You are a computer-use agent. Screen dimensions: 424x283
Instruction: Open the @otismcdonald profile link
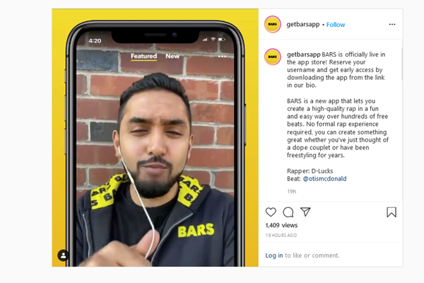[324, 179]
